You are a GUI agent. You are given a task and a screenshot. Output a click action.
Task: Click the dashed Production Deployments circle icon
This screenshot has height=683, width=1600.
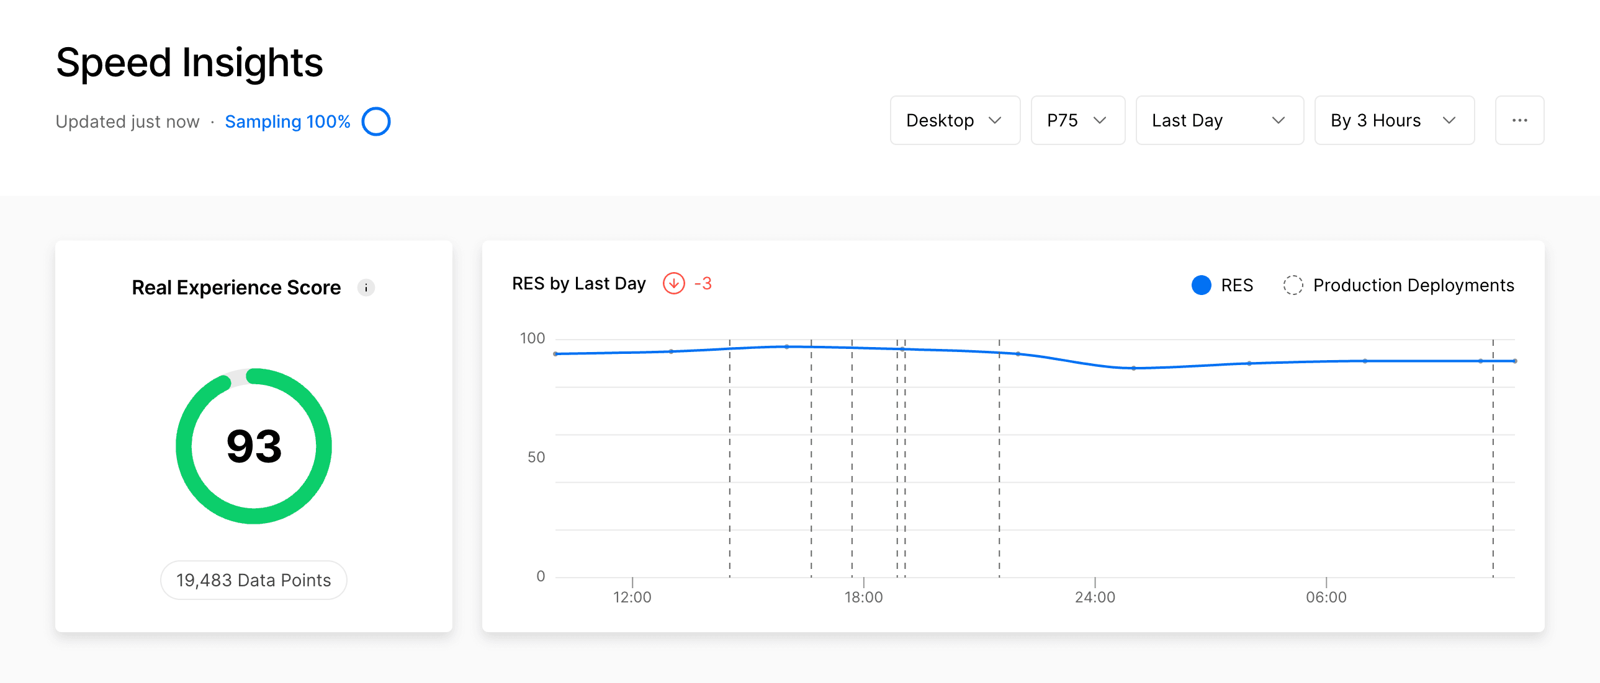1293,285
